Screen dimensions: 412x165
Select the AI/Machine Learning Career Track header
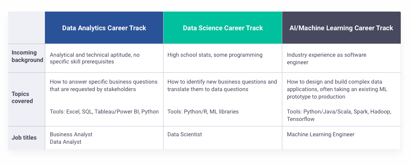pyautogui.click(x=342, y=28)
